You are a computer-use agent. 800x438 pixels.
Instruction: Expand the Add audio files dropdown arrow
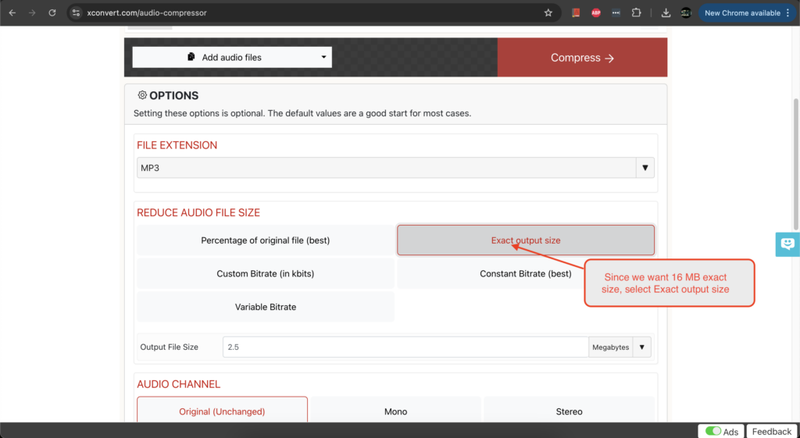pyautogui.click(x=323, y=57)
